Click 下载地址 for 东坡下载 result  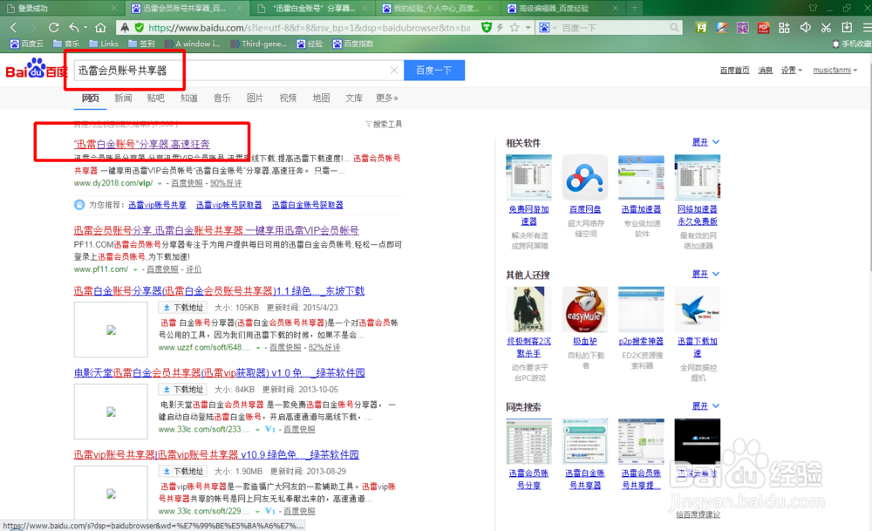(x=183, y=308)
